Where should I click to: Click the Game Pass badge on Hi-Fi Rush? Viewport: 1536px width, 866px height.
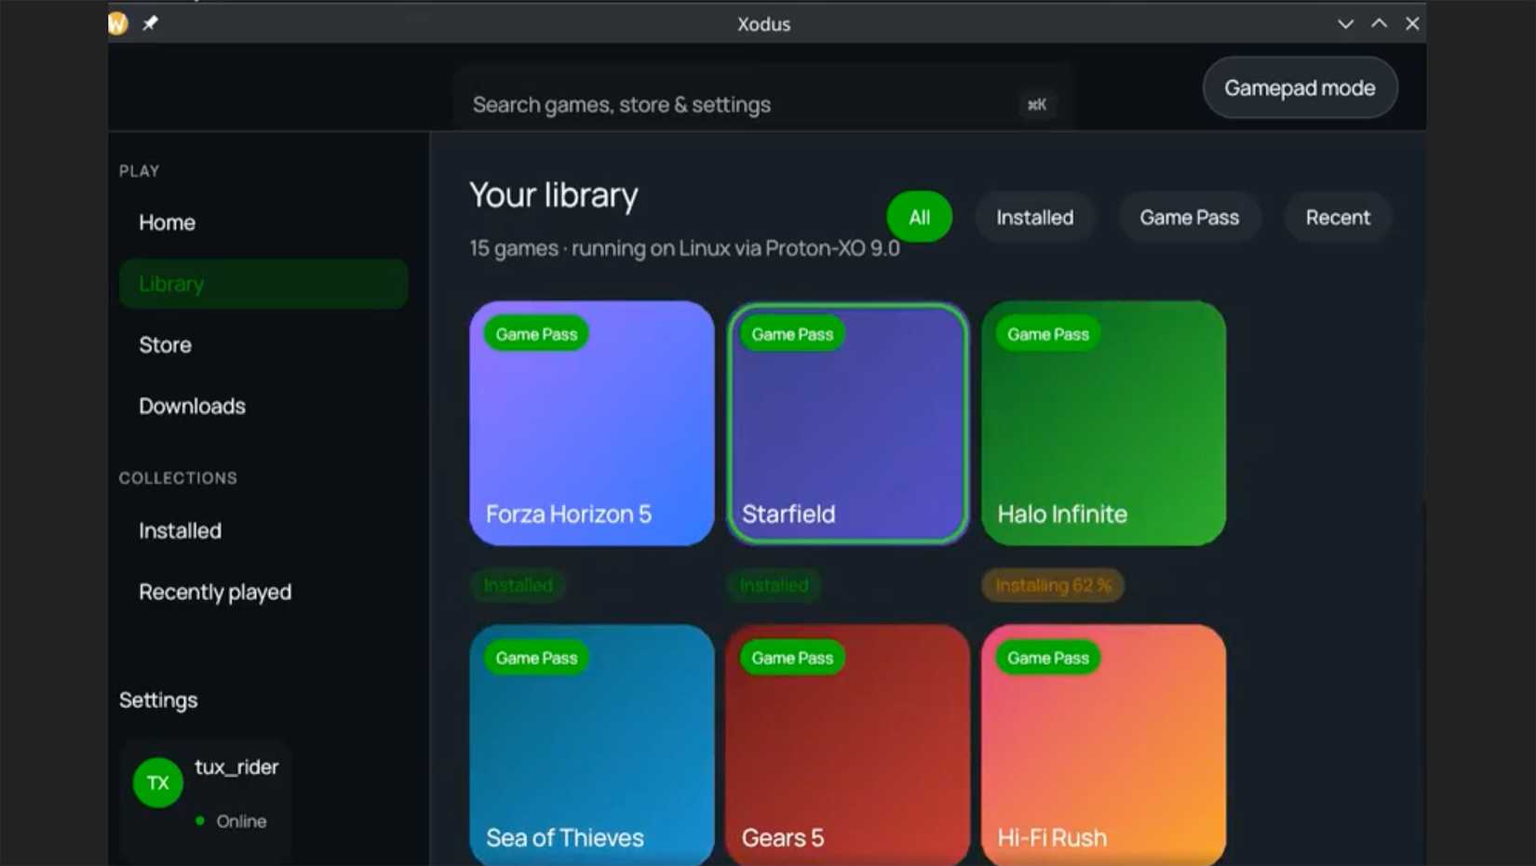coord(1048,658)
